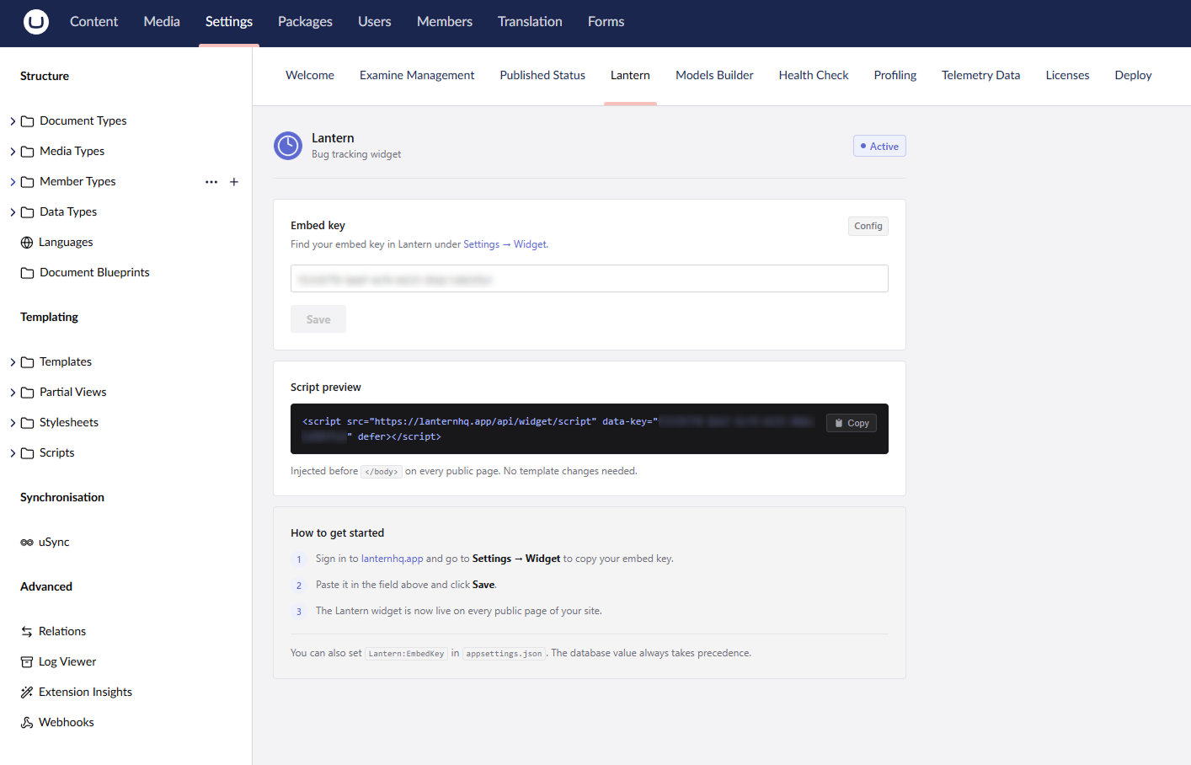1191x765 pixels.
Task: Click the Document Blueprints folder icon
Action: (x=27, y=273)
